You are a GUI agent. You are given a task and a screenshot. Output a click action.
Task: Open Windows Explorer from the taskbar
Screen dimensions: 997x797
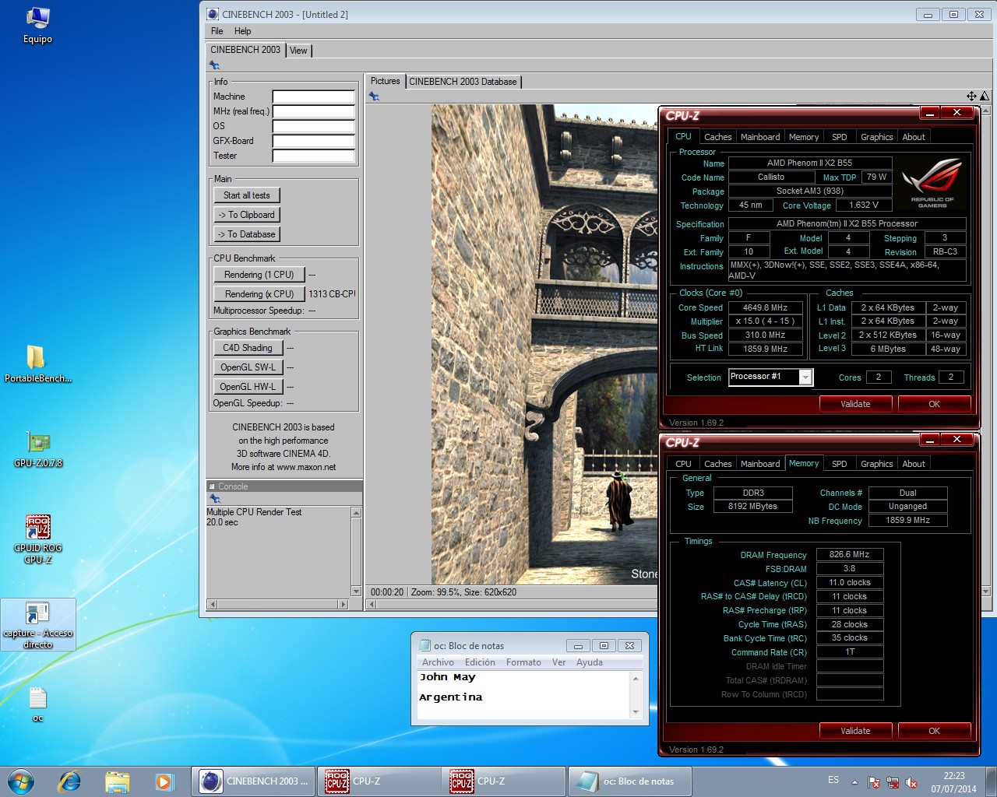pyautogui.click(x=117, y=781)
